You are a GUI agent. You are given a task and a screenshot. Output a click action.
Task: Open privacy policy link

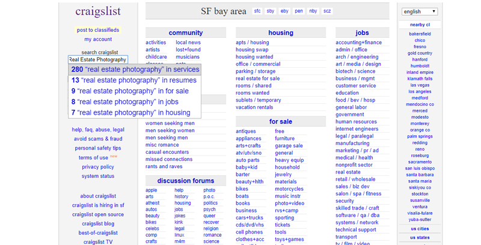tap(98, 167)
